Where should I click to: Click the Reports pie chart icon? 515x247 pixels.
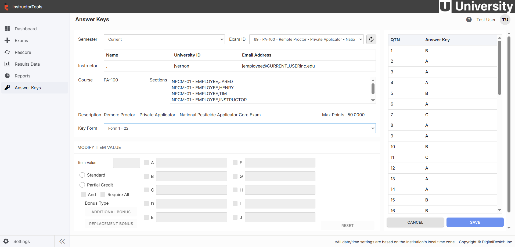pos(7,76)
